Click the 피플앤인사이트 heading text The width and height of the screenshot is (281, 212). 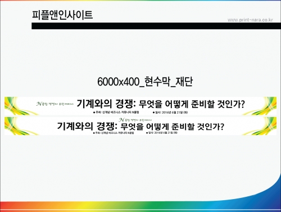pyautogui.click(x=62, y=15)
